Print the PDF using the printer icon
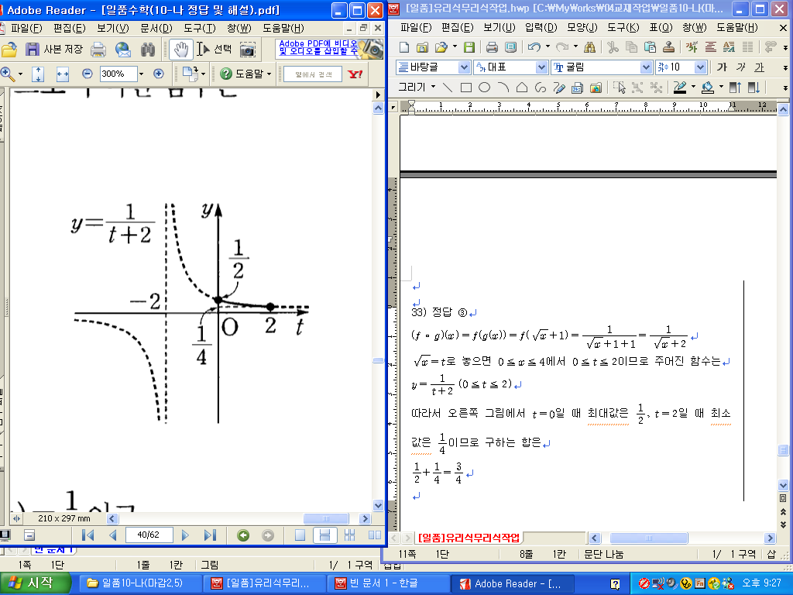 pyautogui.click(x=98, y=50)
